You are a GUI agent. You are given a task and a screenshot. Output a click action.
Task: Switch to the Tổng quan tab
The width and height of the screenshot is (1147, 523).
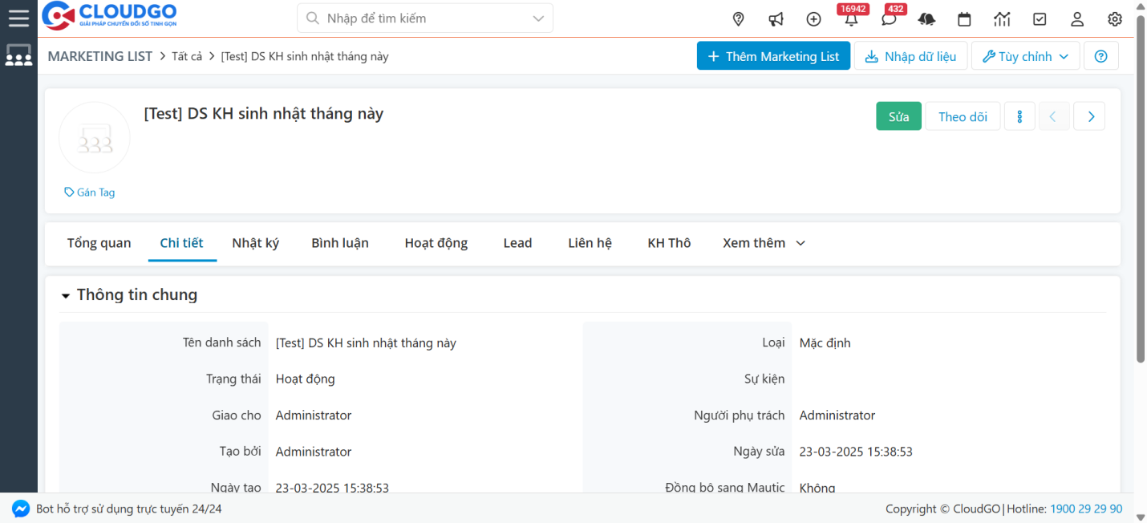99,243
